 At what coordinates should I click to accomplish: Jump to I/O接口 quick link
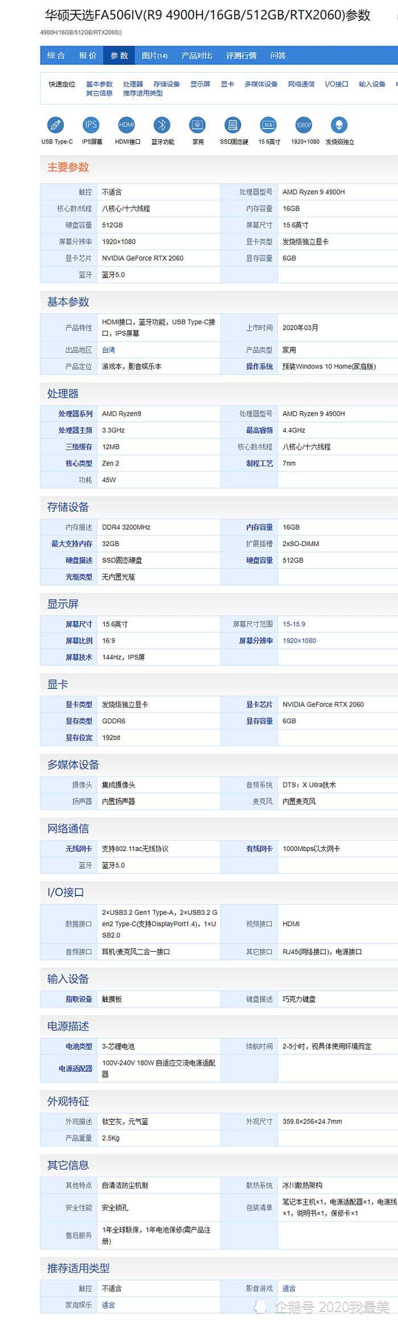337,84
